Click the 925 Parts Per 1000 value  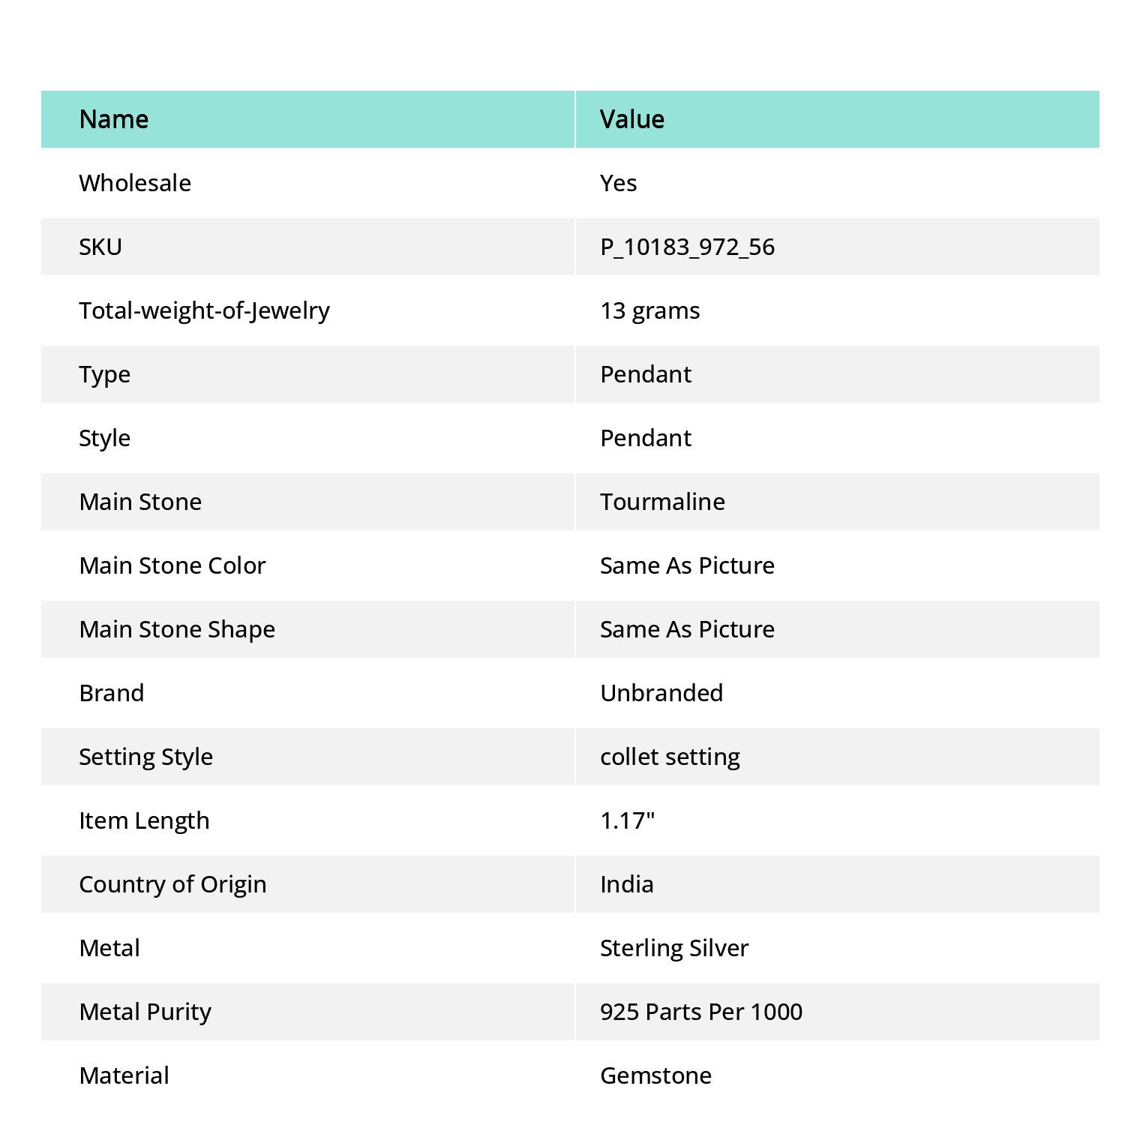(701, 1012)
